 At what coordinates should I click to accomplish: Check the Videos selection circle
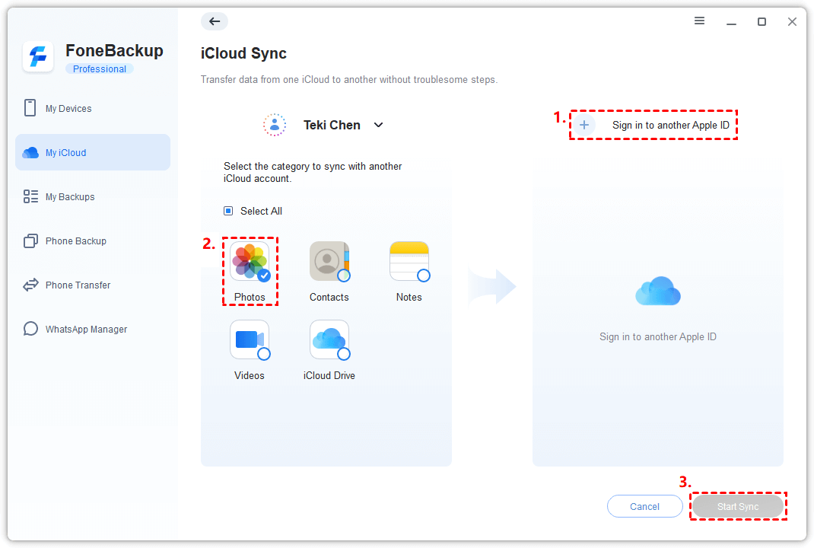pos(264,354)
